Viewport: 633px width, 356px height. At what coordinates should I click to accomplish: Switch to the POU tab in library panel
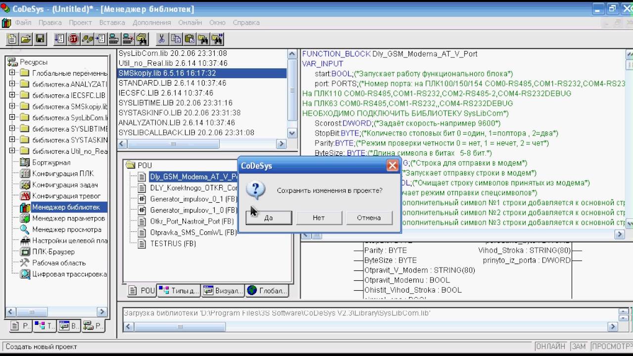141,291
